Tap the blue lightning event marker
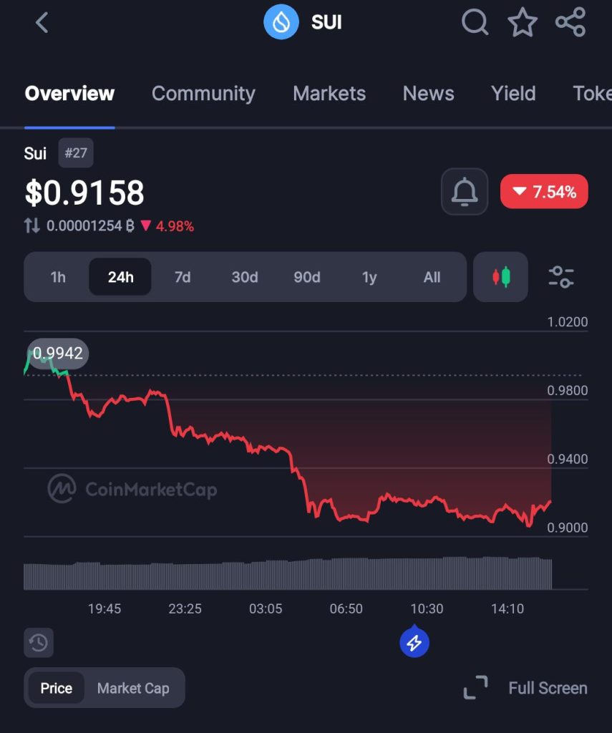Screen dimensions: 612x733 click(x=414, y=642)
